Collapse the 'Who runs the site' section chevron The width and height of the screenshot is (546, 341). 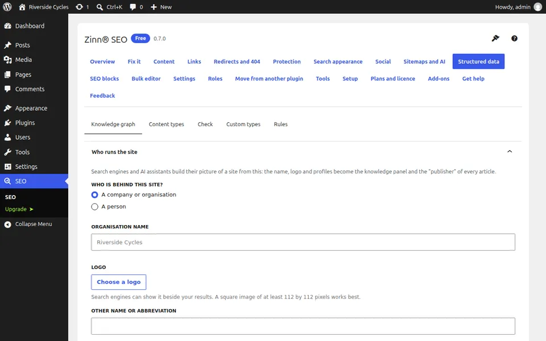(510, 151)
